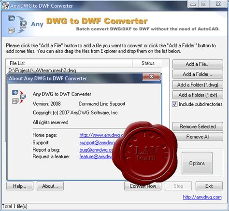
Task: Click the Copyright (c) 2007 AnyDWG Software line
Action: [76, 113]
